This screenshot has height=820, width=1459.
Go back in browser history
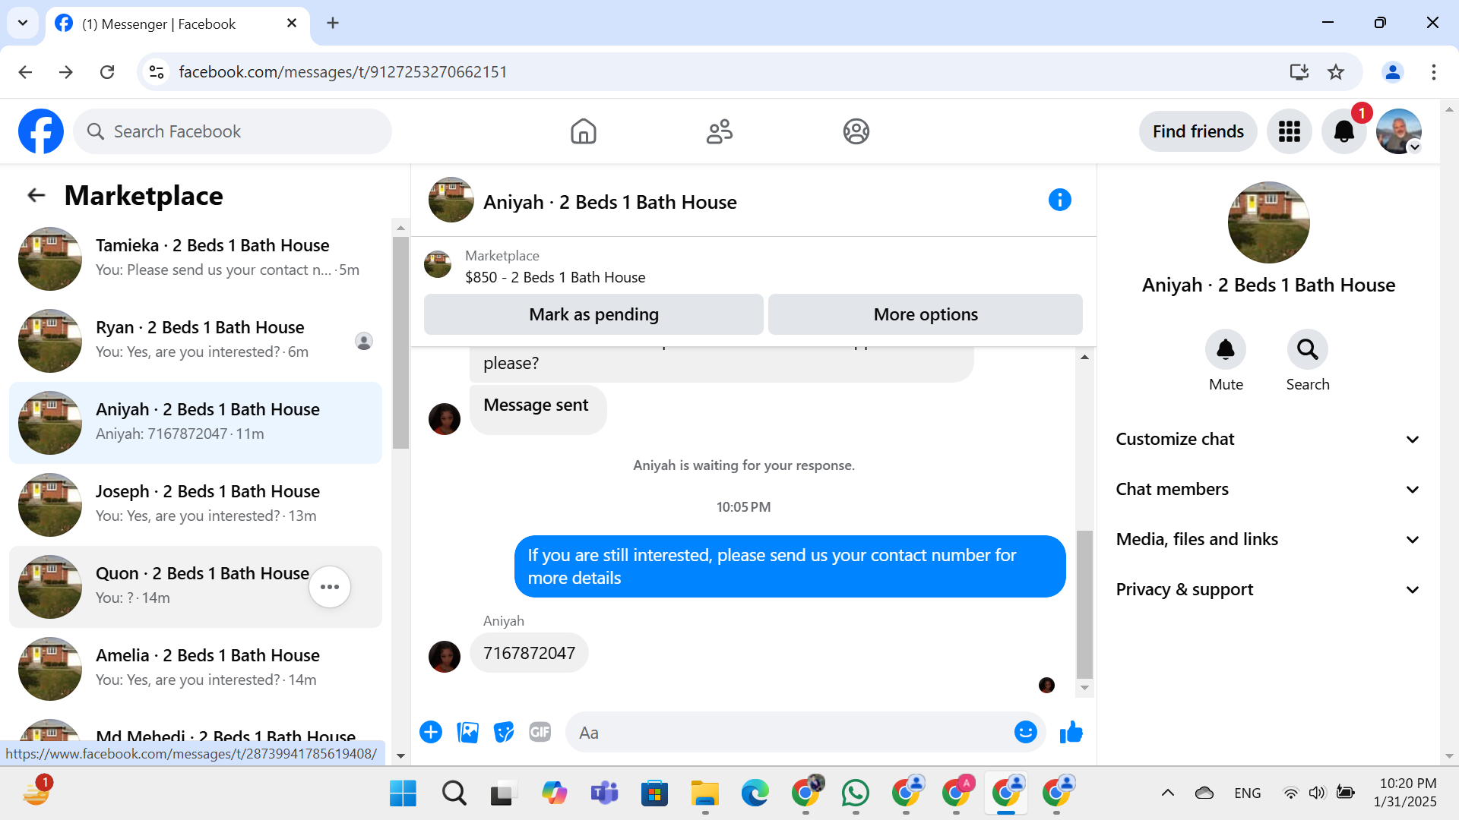[x=25, y=72]
